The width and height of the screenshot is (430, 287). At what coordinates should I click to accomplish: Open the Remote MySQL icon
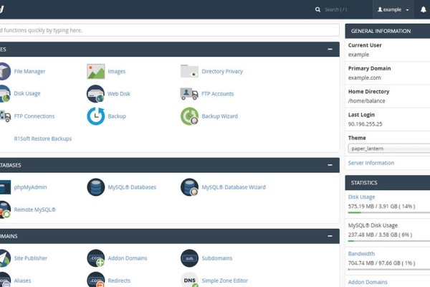5,210
